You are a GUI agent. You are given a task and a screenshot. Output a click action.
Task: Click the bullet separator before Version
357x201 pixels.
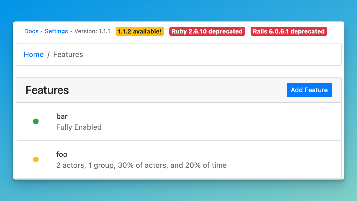coord(71,31)
